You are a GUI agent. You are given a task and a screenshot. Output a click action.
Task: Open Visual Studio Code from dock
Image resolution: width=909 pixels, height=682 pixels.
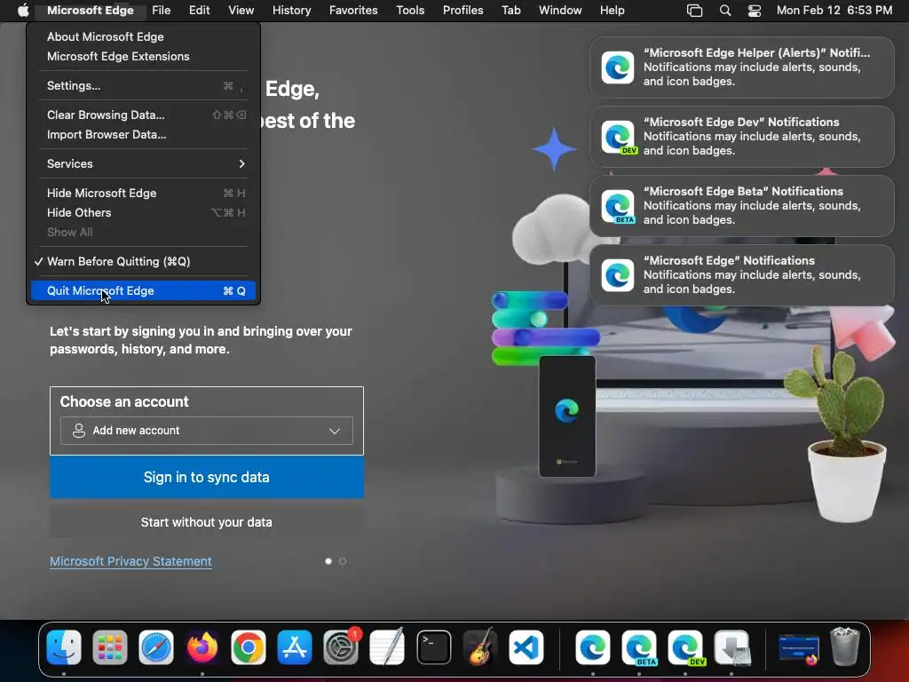point(526,646)
